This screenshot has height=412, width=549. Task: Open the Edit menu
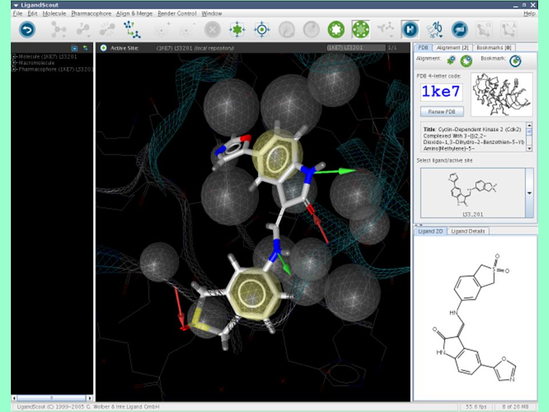[x=32, y=13]
